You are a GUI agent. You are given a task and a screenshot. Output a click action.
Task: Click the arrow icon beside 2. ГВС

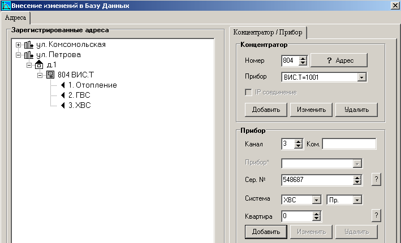click(63, 96)
